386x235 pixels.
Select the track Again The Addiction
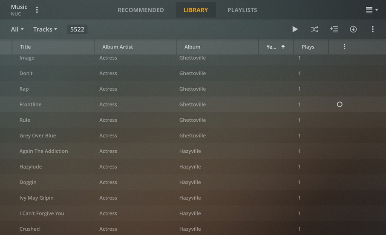click(x=43, y=151)
